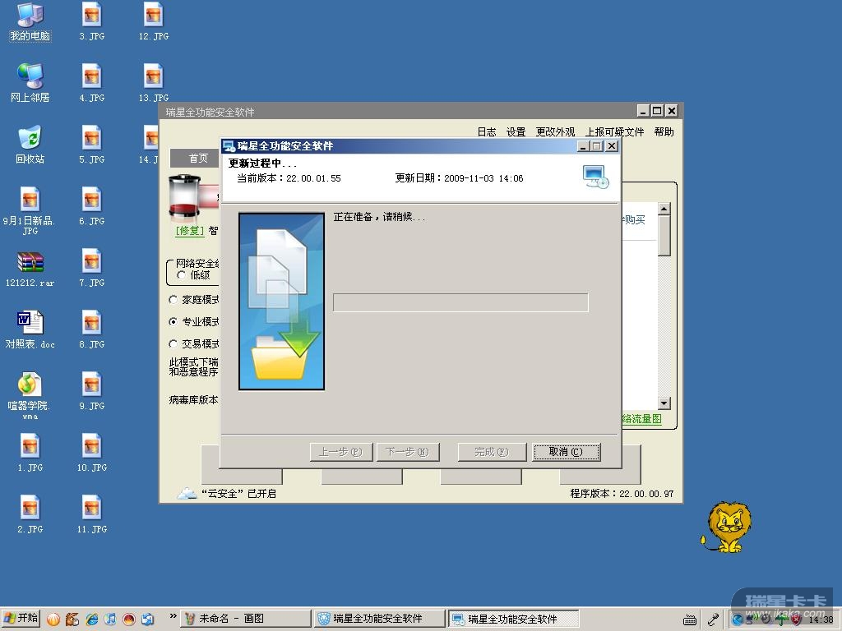Screen dimensions: 842x631
Task: Switch to 未命名 - 画图 taskbar item
Action: click(245, 619)
